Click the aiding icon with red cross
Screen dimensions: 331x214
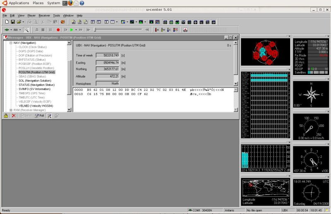click(175, 30)
